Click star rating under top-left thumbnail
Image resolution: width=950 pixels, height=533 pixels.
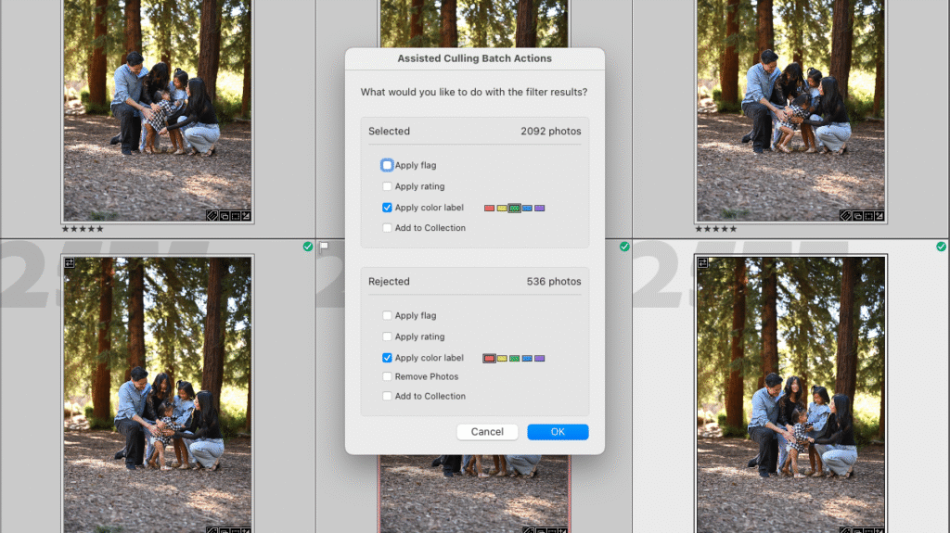83,229
